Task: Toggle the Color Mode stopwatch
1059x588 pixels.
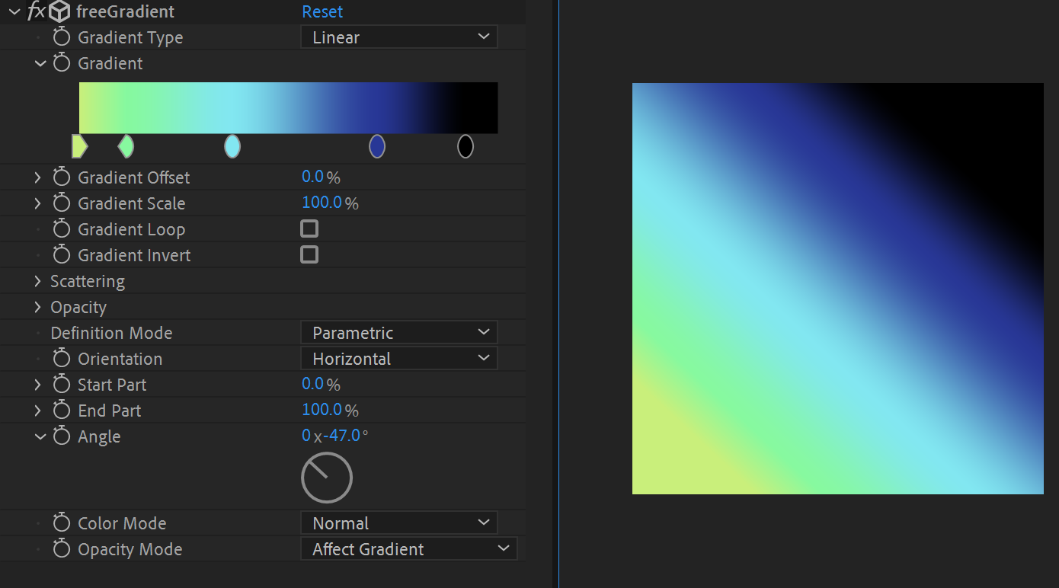Action: tap(62, 523)
